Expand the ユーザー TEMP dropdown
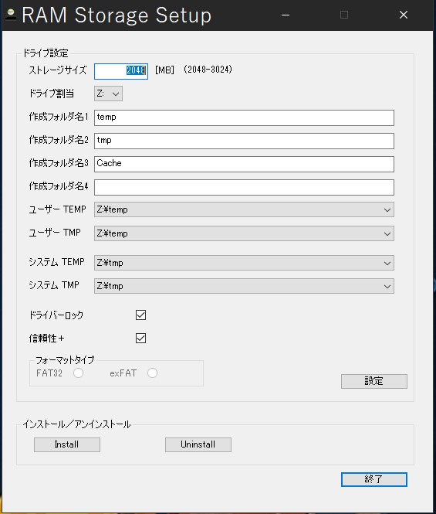The image size is (436, 514). coord(244,209)
